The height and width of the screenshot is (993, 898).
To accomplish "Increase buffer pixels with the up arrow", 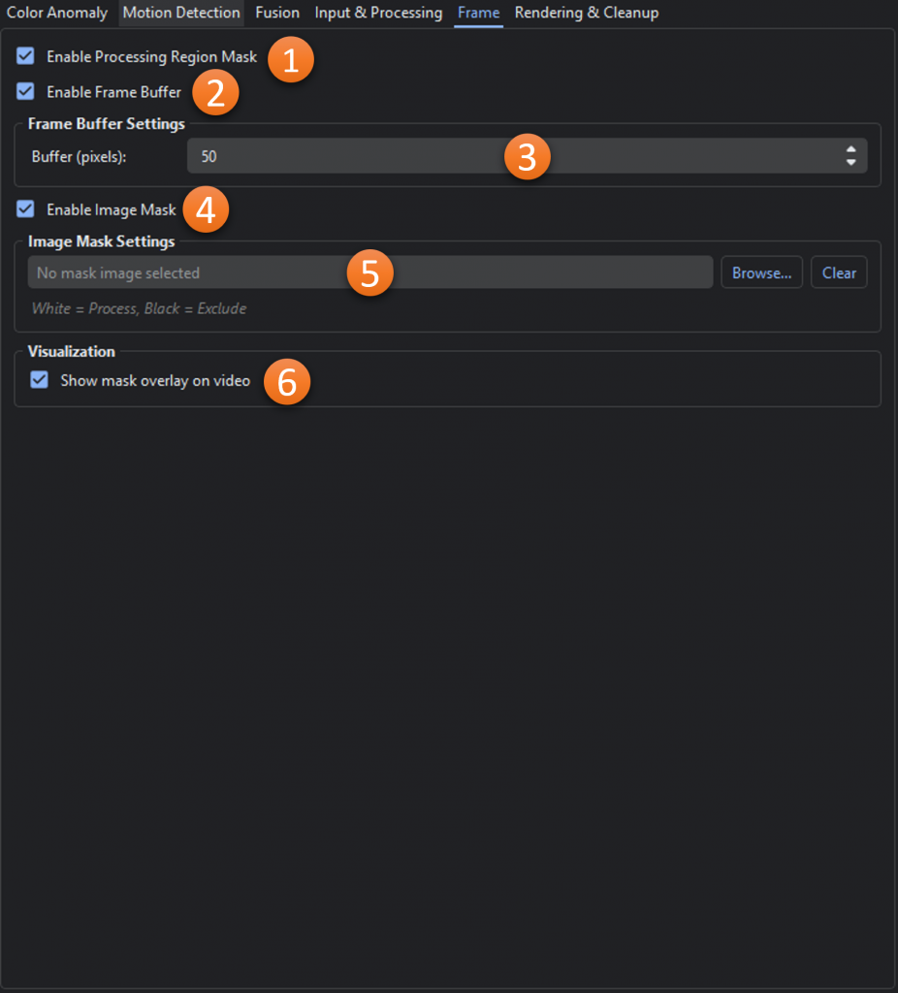I will tap(850, 149).
